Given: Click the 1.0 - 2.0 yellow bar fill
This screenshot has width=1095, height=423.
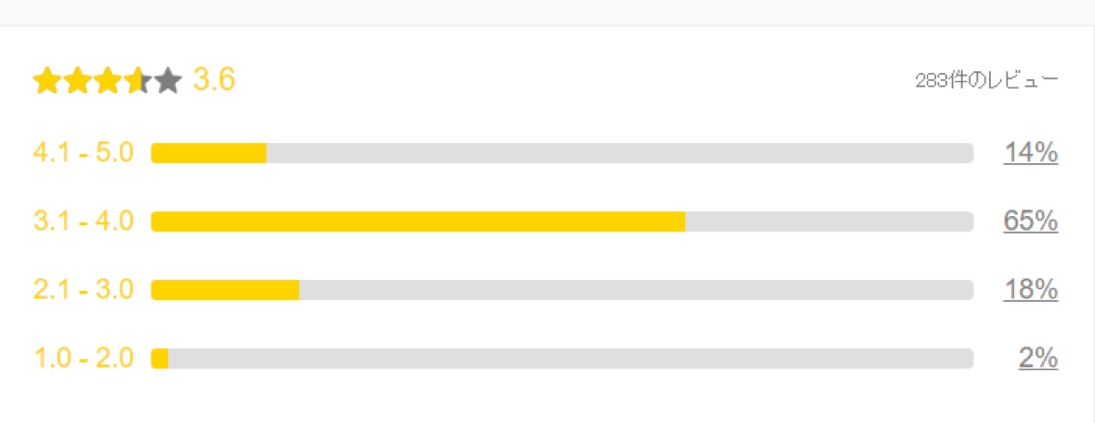Looking at the screenshot, I should point(160,358).
